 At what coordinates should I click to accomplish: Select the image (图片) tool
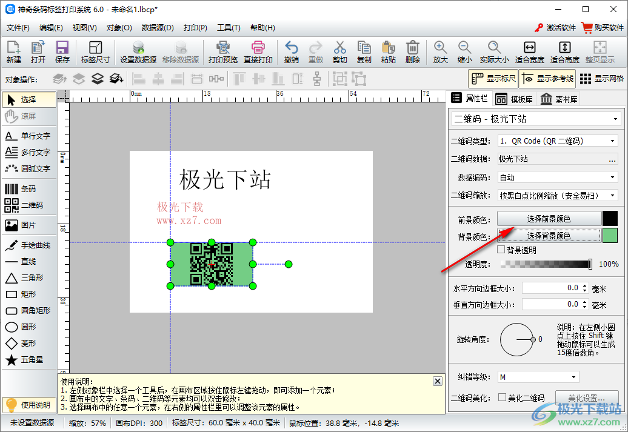click(x=29, y=225)
